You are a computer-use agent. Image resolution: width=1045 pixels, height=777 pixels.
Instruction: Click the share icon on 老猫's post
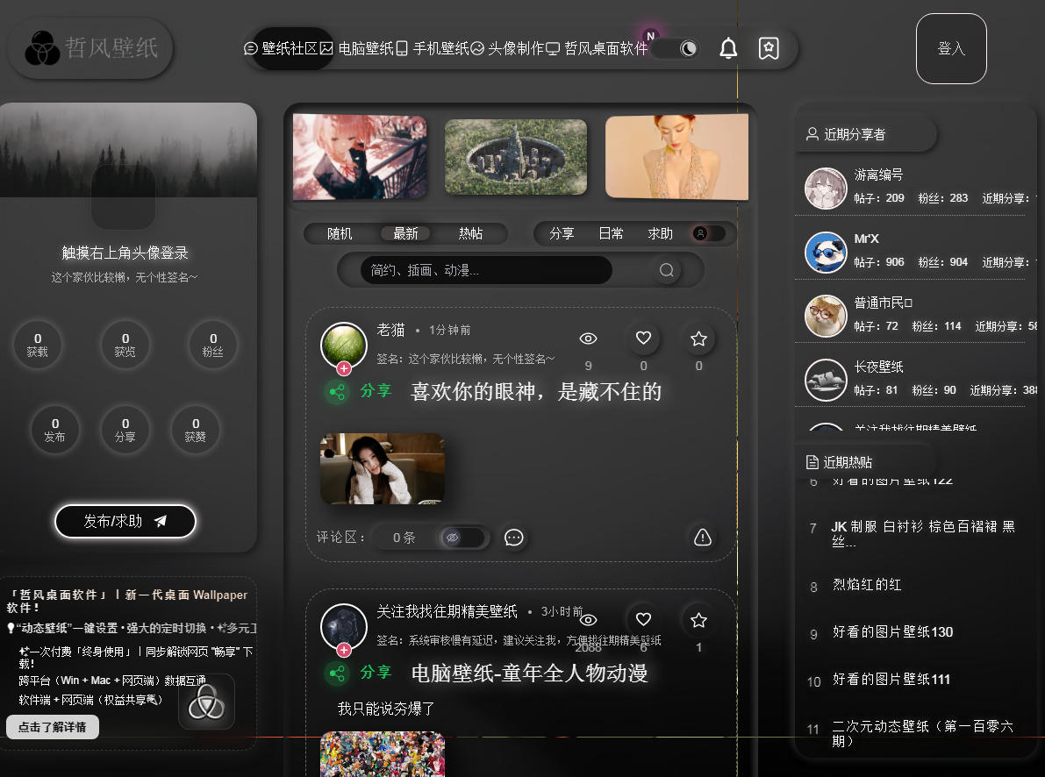click(337, 392)
